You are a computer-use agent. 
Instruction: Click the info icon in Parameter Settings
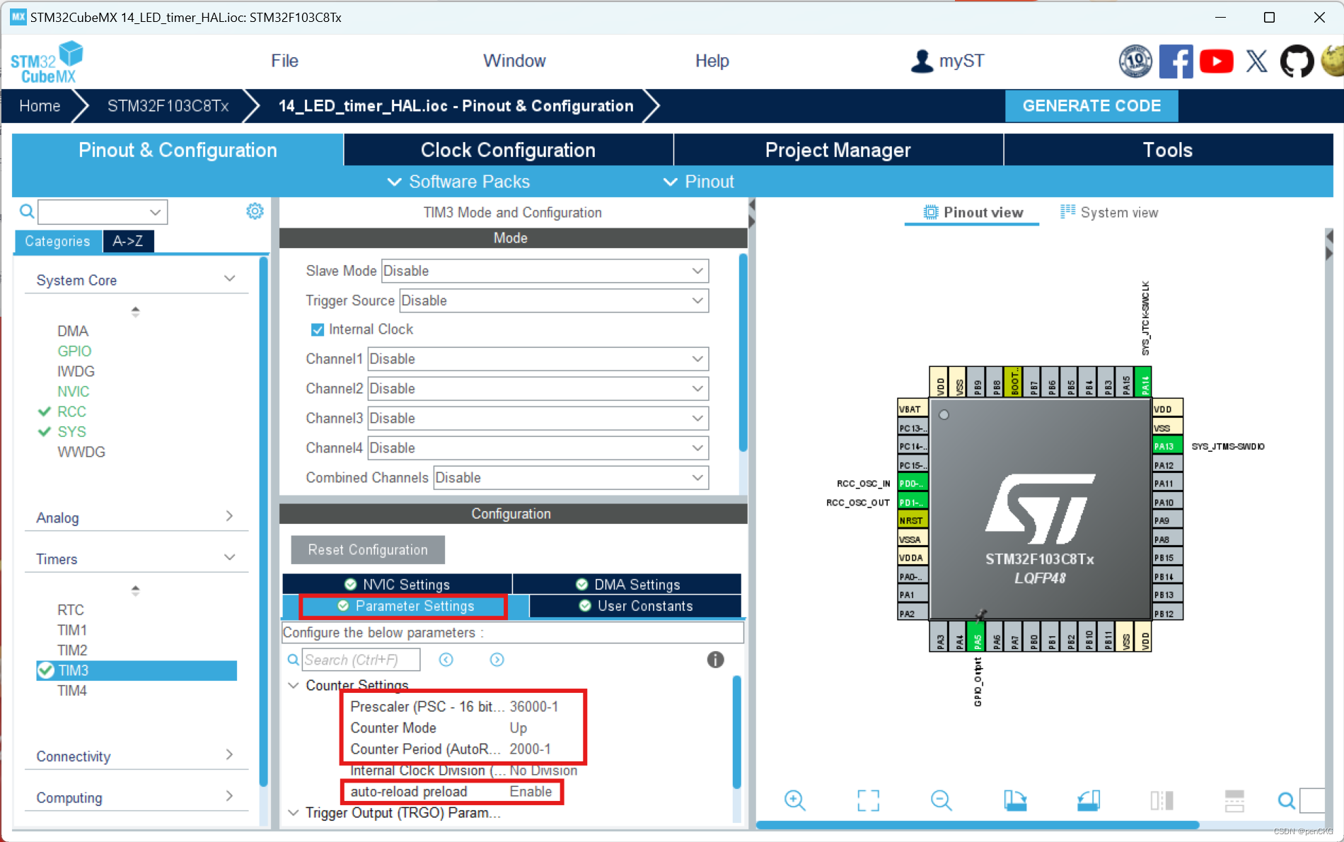pyautogui.click(x=715, y=660)
